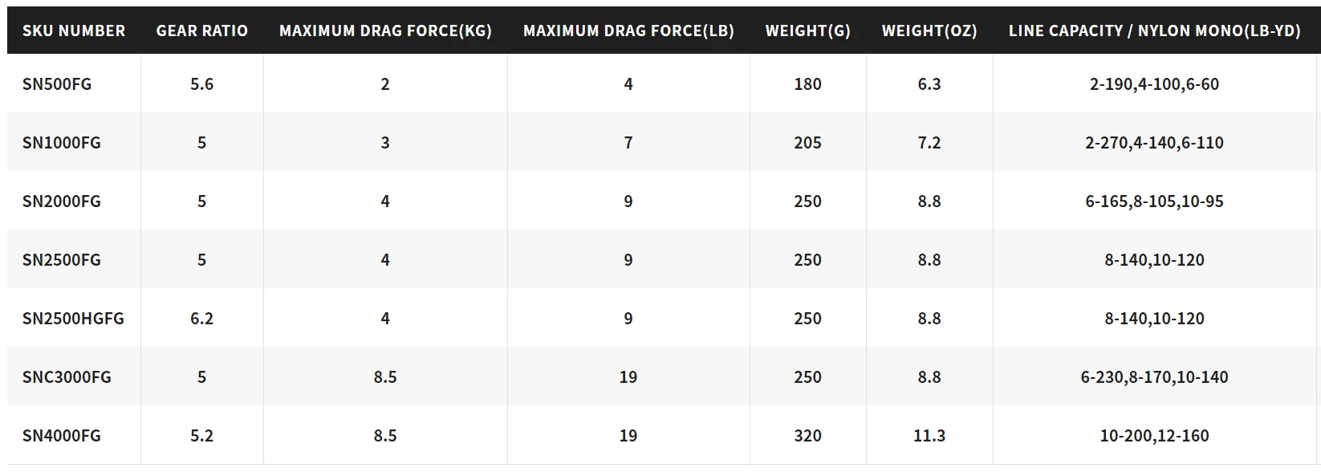This screenshot has width=1321, height=472.
Task: Click the 11.3 weight in ounces cell
Action: tap(929, 436)
